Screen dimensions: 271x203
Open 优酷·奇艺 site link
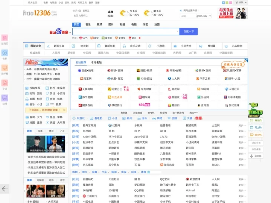(x=115, y=79)
